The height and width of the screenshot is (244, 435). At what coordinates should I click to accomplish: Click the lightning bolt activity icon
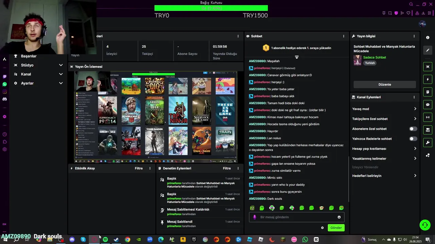coord(428,79)
